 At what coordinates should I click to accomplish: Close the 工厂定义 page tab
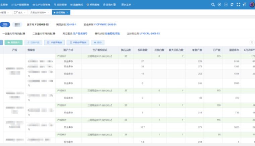click(x=25, y=12)
